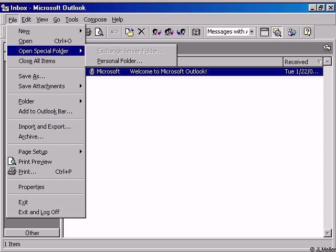
Task: Click the Find Items toolbar icon
Action: [292, 32]
